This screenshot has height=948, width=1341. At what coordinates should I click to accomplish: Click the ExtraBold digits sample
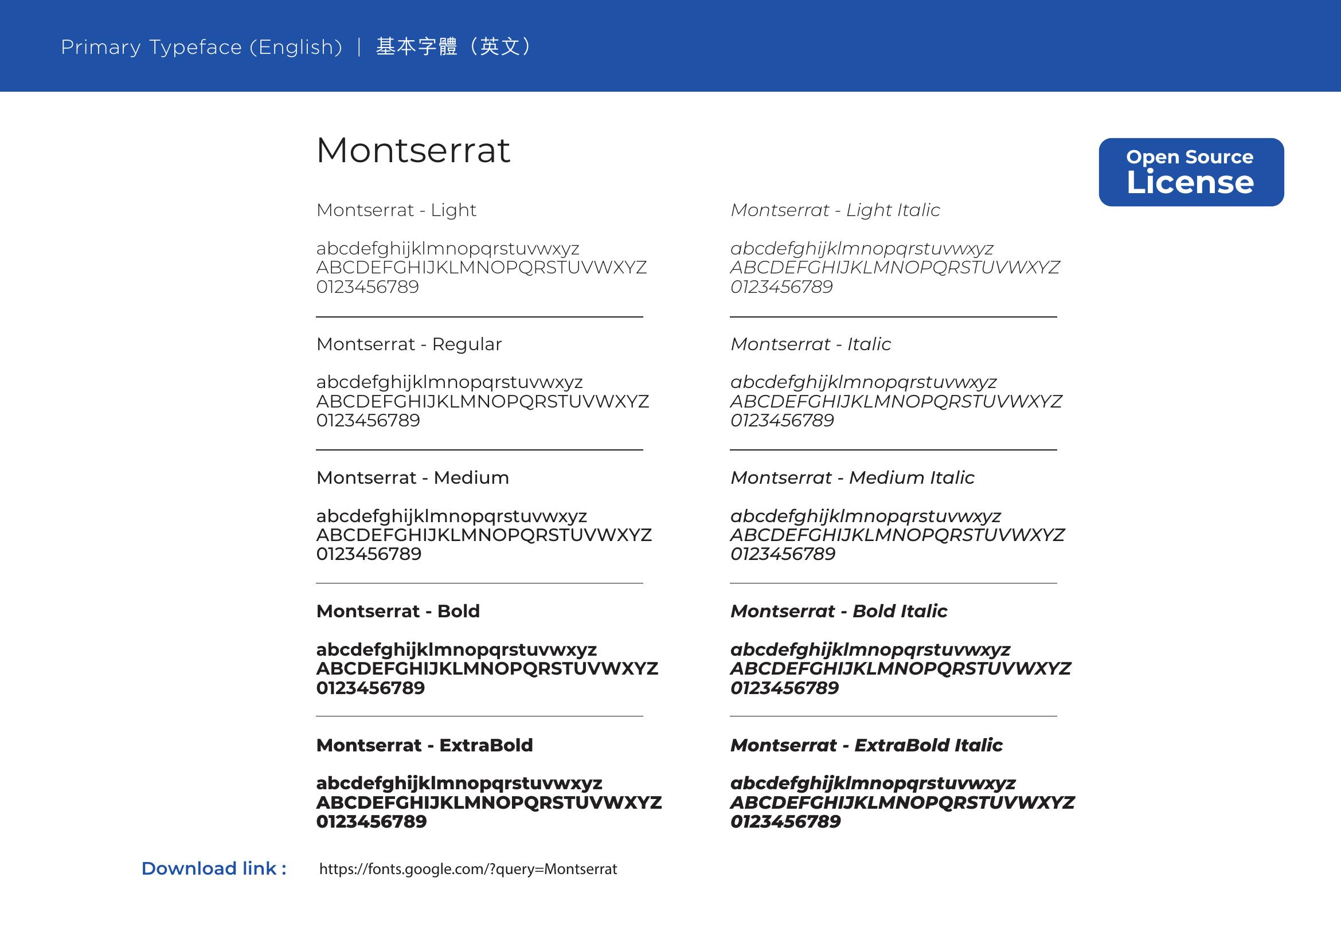372,821
